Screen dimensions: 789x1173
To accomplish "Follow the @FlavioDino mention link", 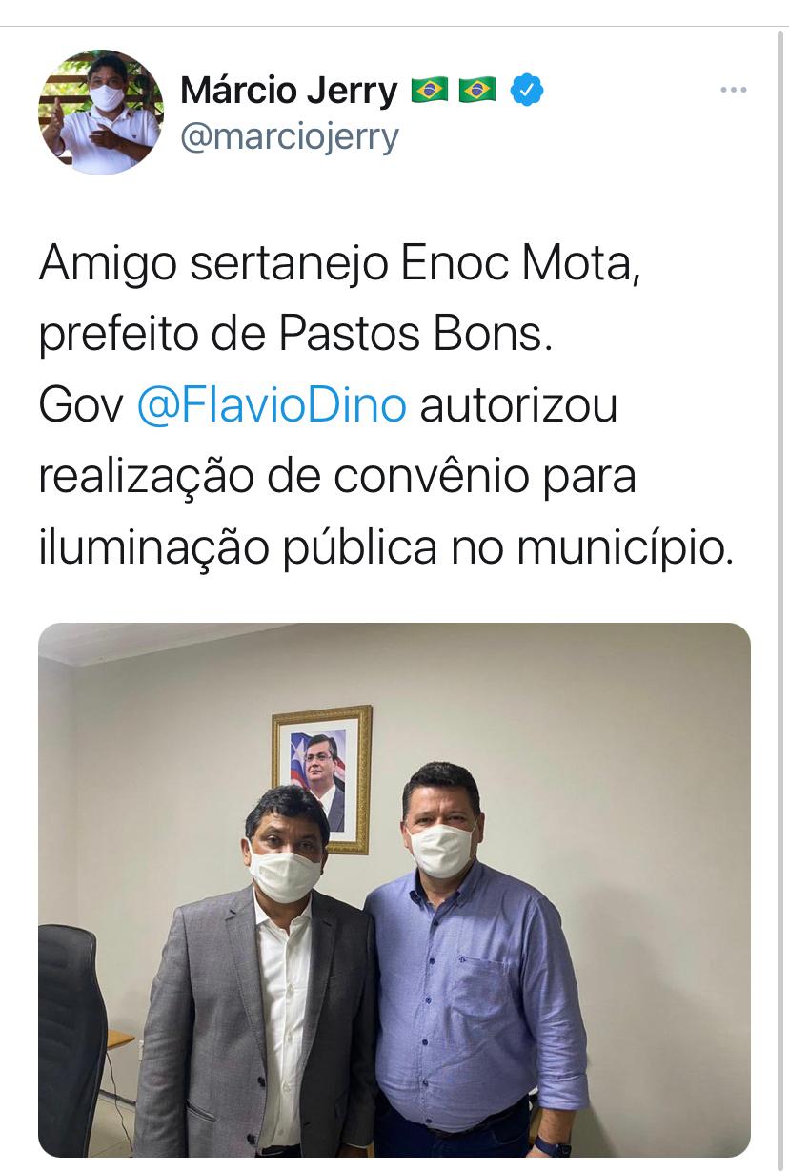I will (x=272, y=405).
